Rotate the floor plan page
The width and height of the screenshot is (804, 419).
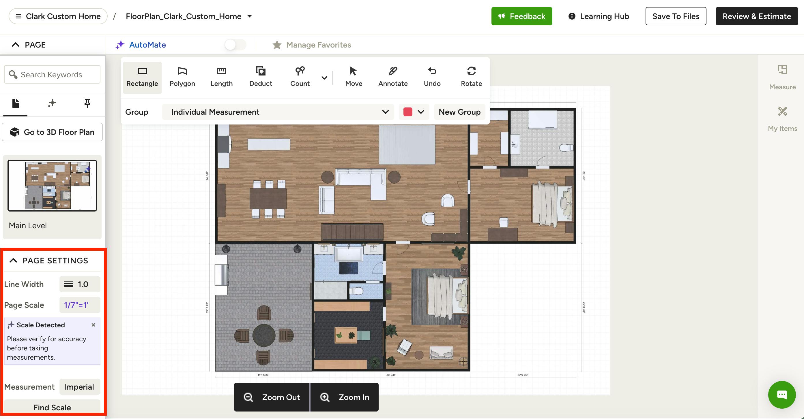click(x=471, y=77)
